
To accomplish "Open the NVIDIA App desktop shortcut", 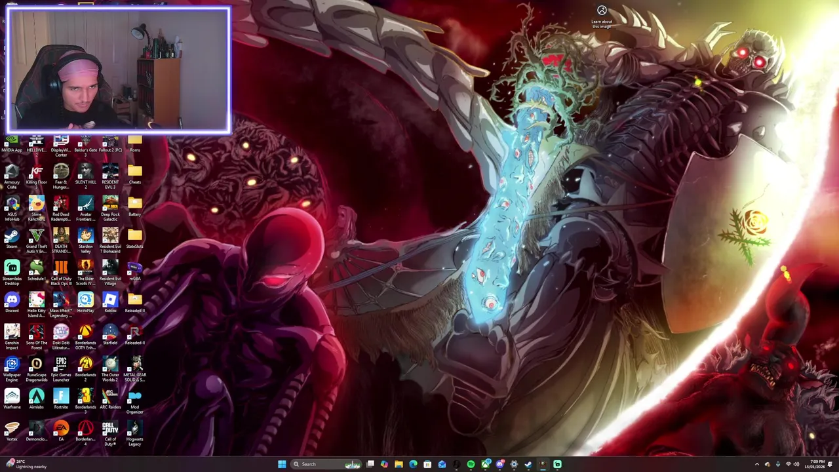I will tap(12, 144).
